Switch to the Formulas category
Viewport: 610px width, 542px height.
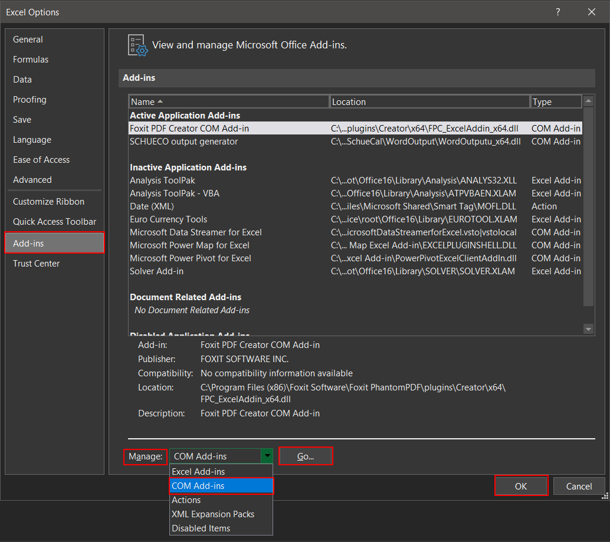31,60
